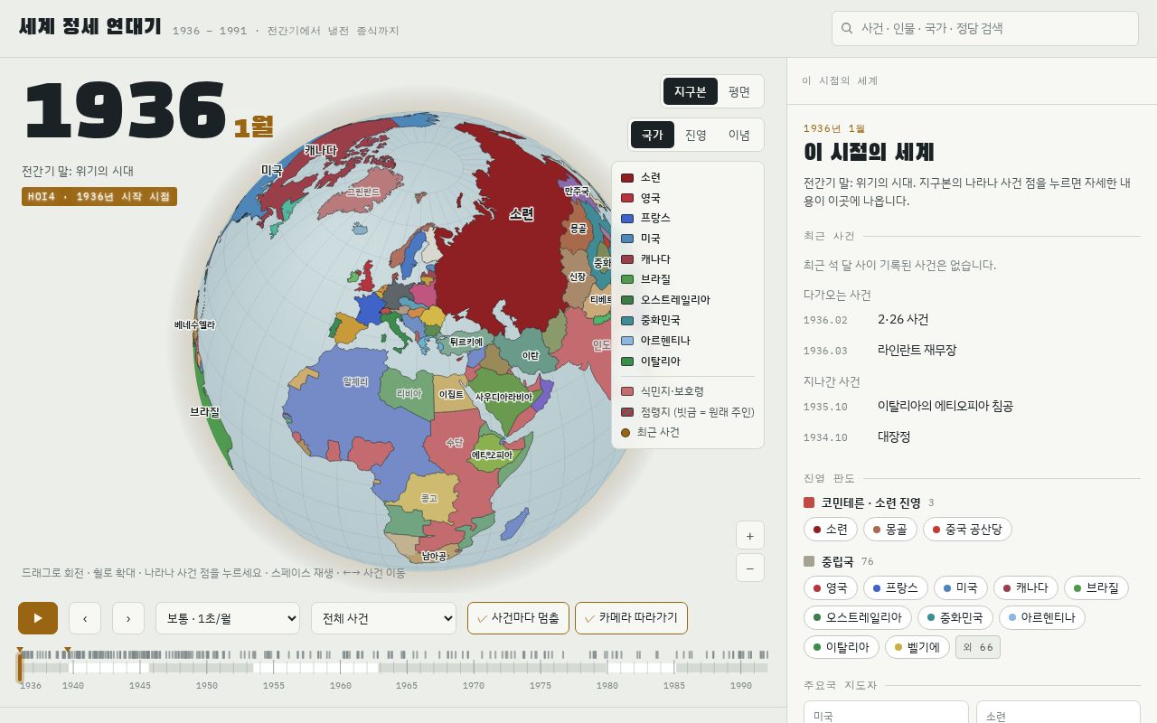Screen dimensions: 1157x723
Task: Click the HOI4 · 1936년 시작 시점 badge
Action: click(99, 196)
